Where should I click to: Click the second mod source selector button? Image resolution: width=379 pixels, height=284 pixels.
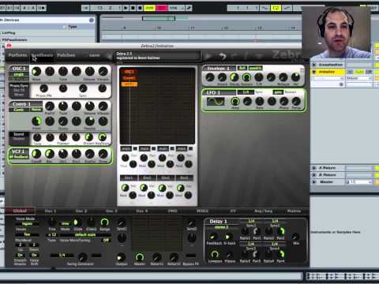click(x=144, y=149)
